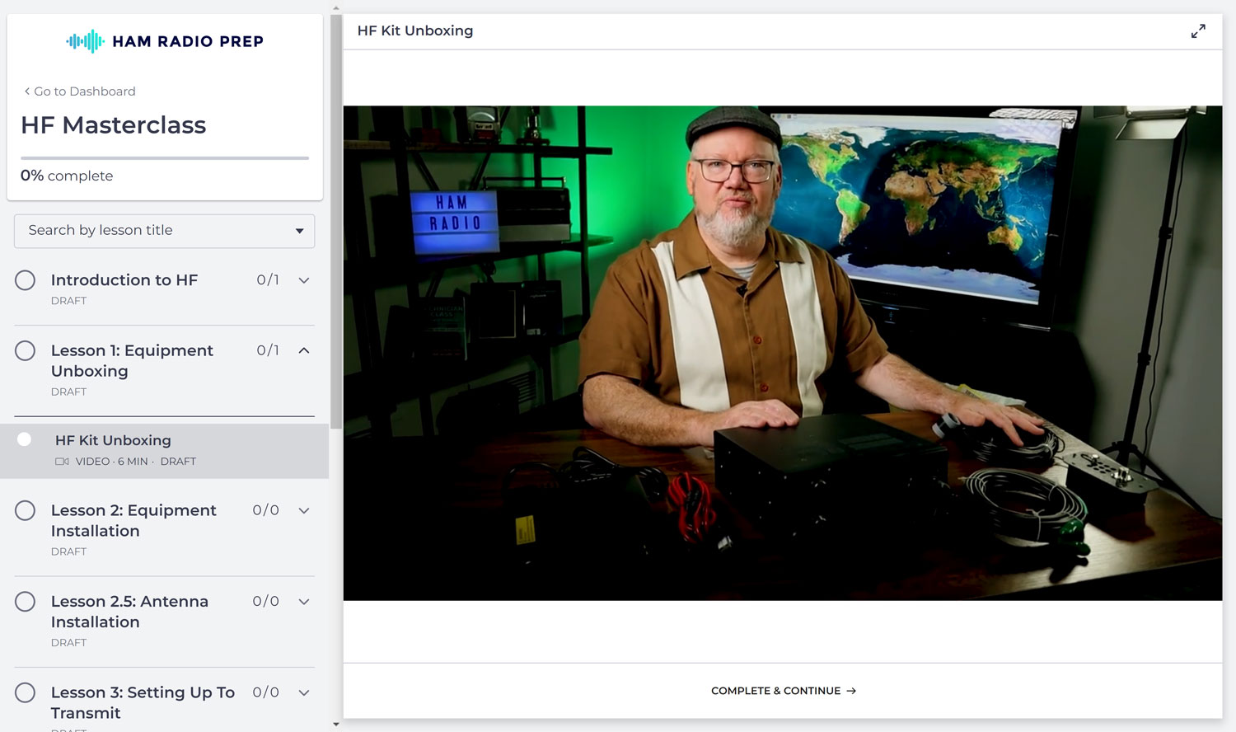Viewport: 1236px width, 732px height.
Task: Toggle completion circle for Introduction to HF
Action: [26, 280]
